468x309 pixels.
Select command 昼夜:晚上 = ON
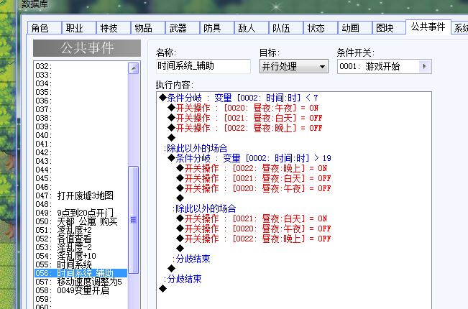point(252,169)
